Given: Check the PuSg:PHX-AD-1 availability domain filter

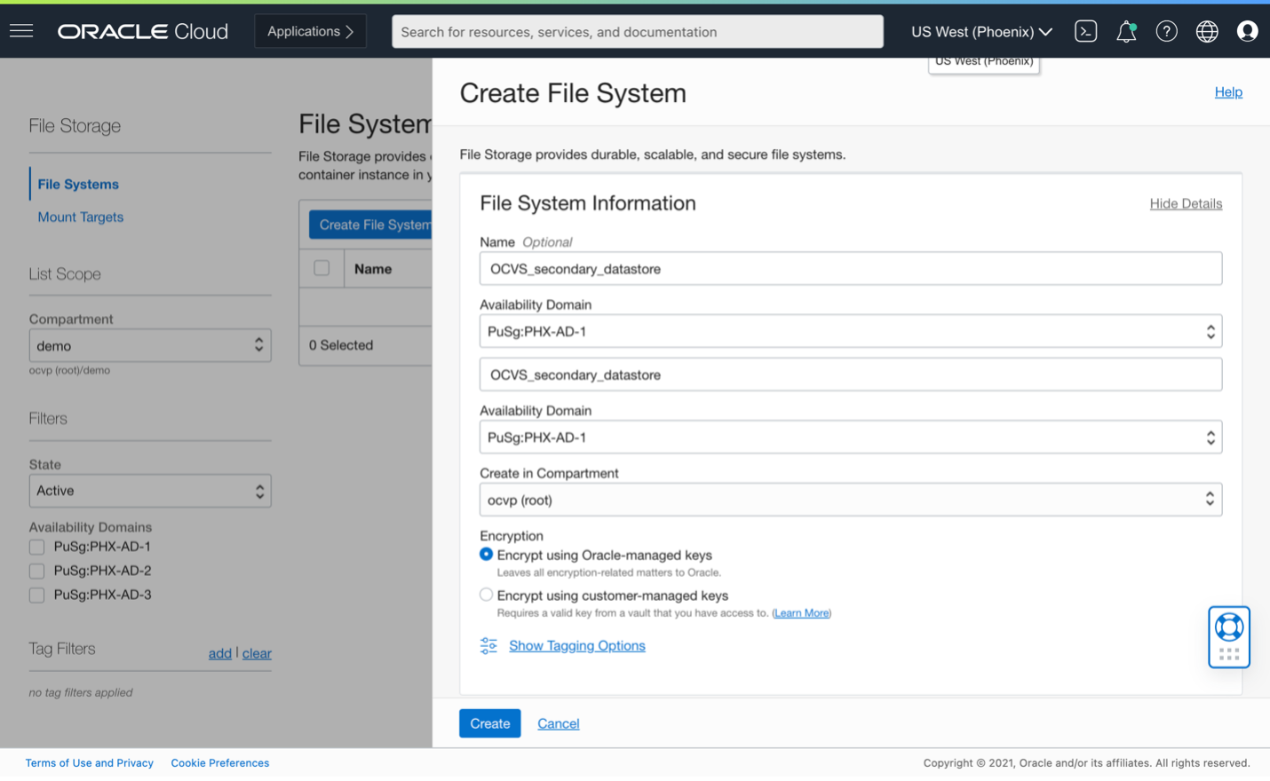Looking at the screenshot, I should coord(36,547).
